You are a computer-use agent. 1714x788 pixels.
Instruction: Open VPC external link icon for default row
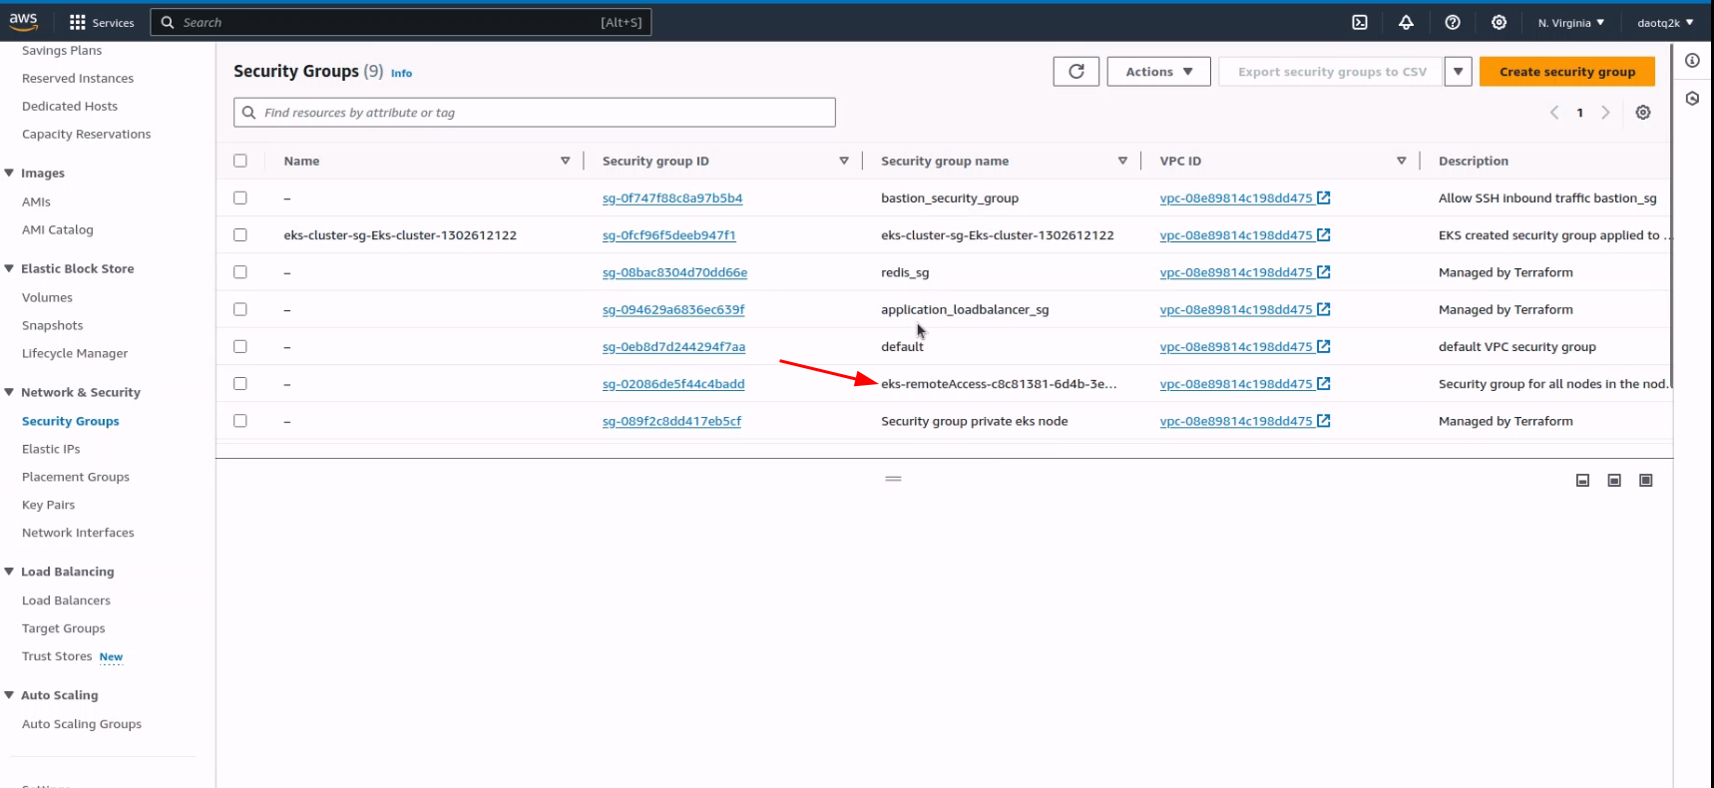(x=1324, y=346)
